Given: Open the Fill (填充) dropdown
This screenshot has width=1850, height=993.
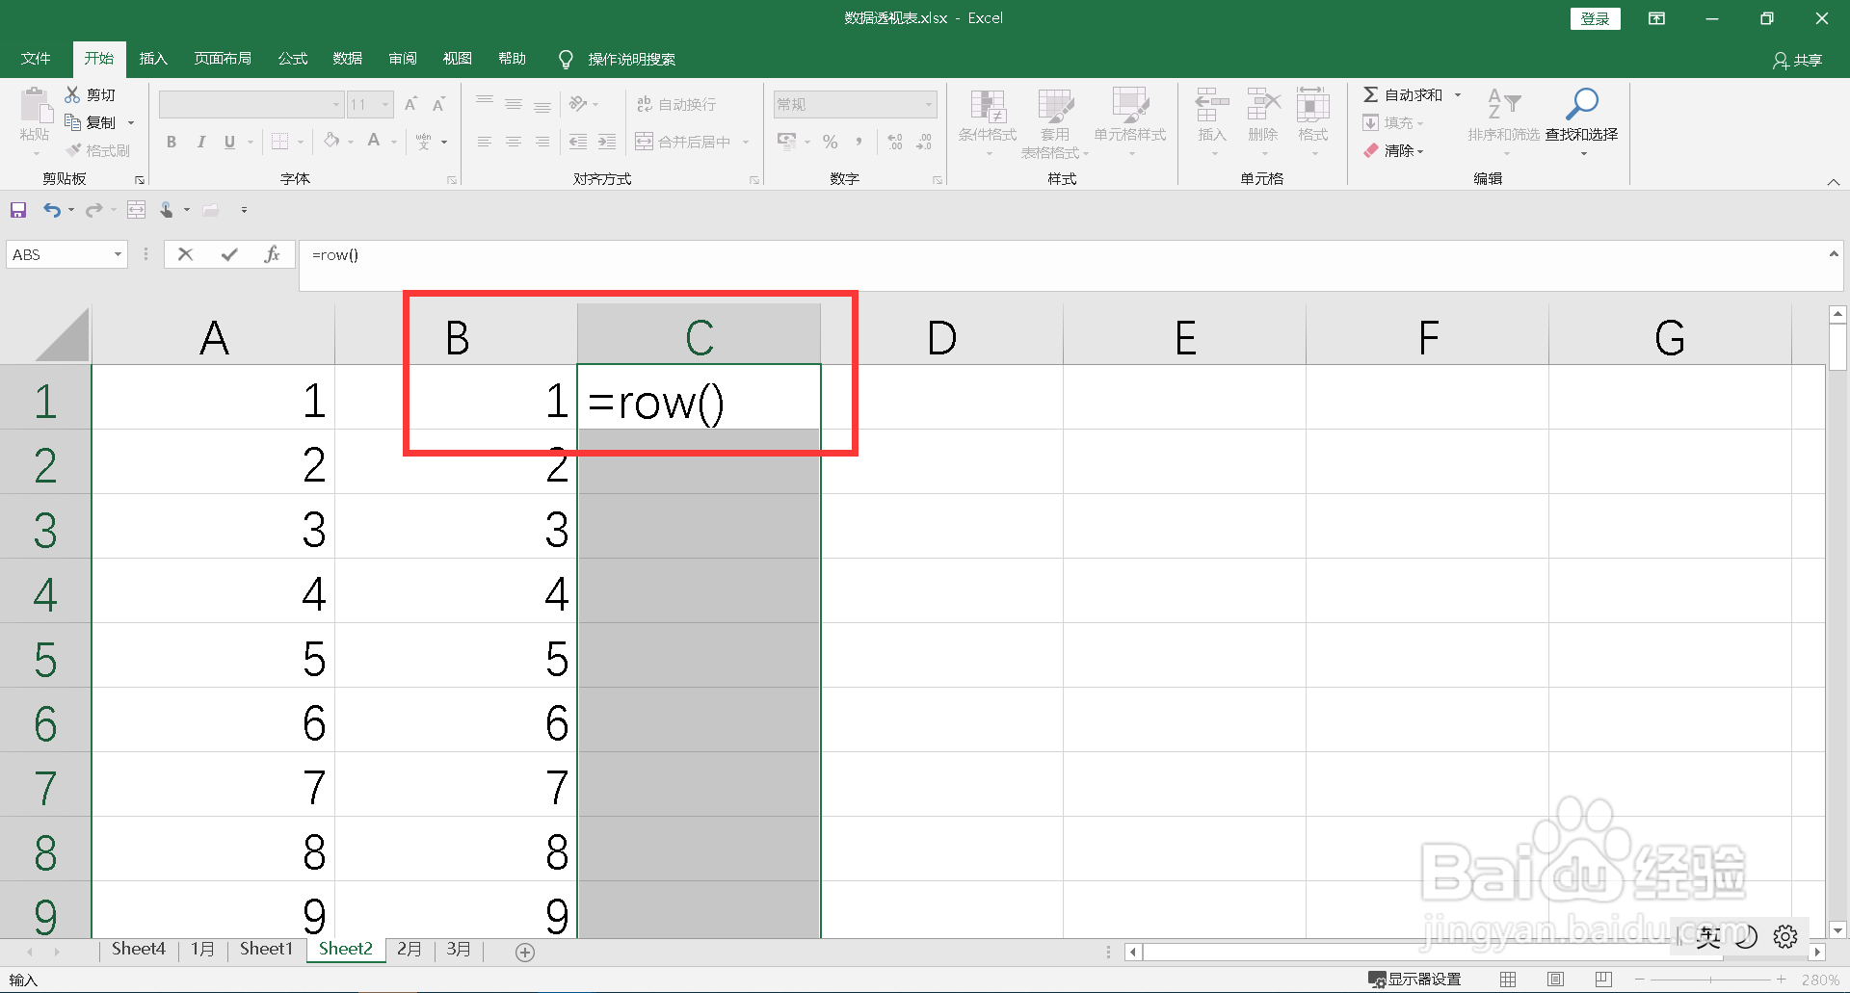Looking at the screenshot, I should point(1392,122).
